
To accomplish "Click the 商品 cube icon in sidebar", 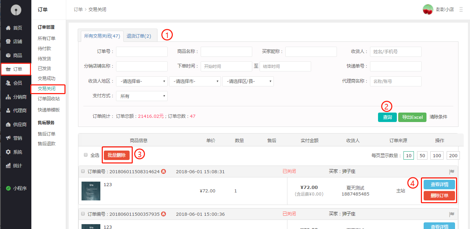I will click(8, 55).
